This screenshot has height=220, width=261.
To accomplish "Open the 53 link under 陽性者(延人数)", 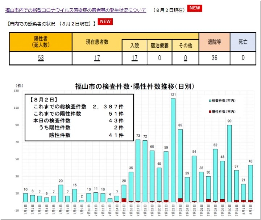I will pyautogui.click(x=41, y=58).
